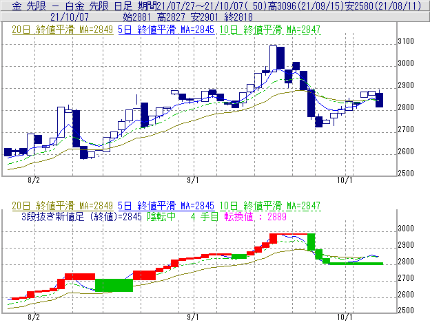Click the 10/1 date label under upper chart
The image size is (430, 327).
click(345, 180)
